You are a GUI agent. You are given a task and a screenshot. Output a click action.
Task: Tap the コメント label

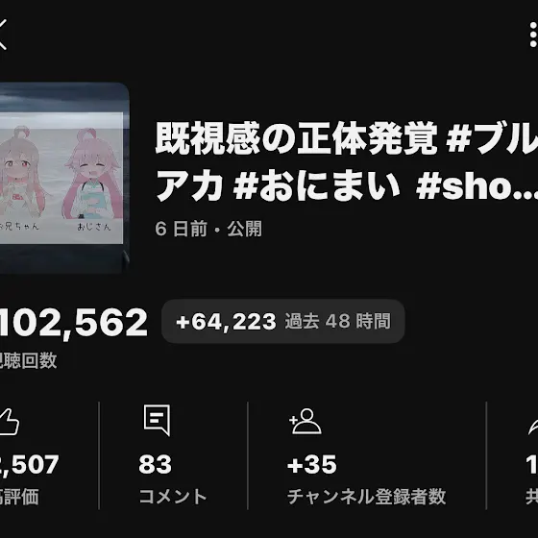(x=173, y=497)
